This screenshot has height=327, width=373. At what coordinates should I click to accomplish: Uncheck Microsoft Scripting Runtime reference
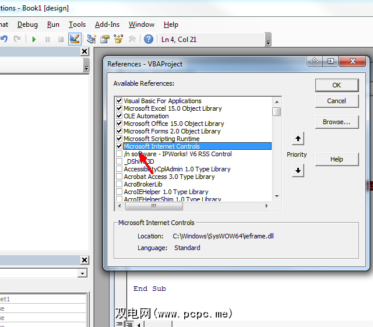pyautogui.click(x=119, y=138)
